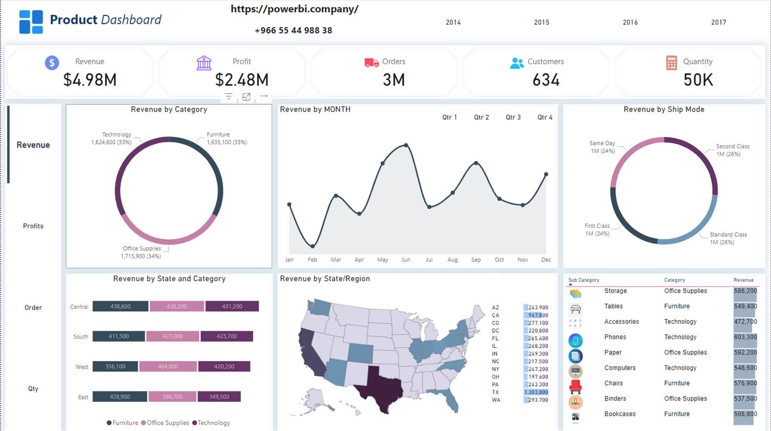Switch to the Qty navigation tab

pyautogui.click(x=33, y=389)
